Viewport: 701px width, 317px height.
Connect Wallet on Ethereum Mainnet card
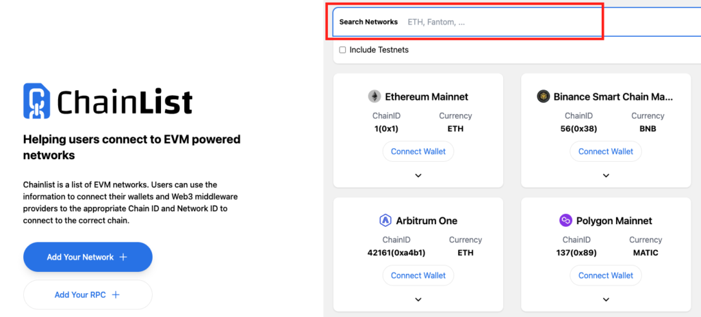tap(418, 152)
